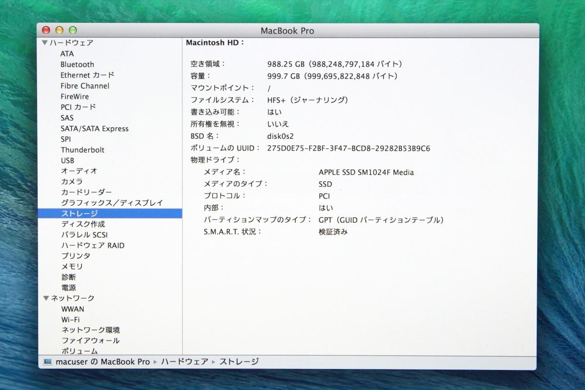Viewport: 585px width, 390px height.
Task: Select パラレル SCSI in the sidebar
Action: point(84,235)
